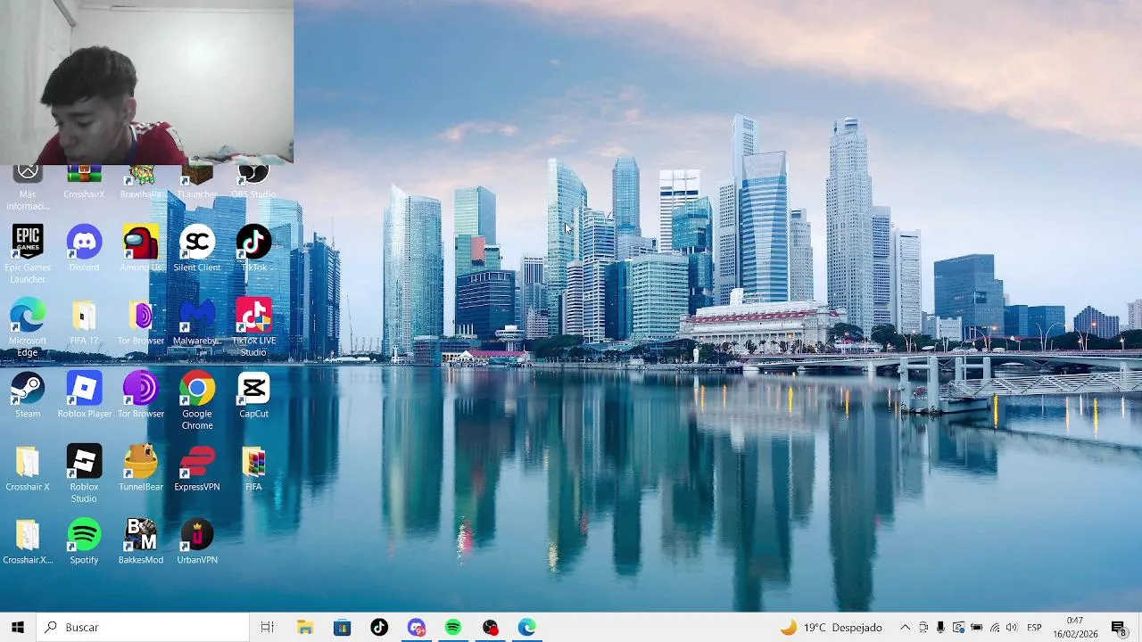1142x642 pixels.
Task: Select the CrosshairX shortcut in top row
Action: [84, 181]
